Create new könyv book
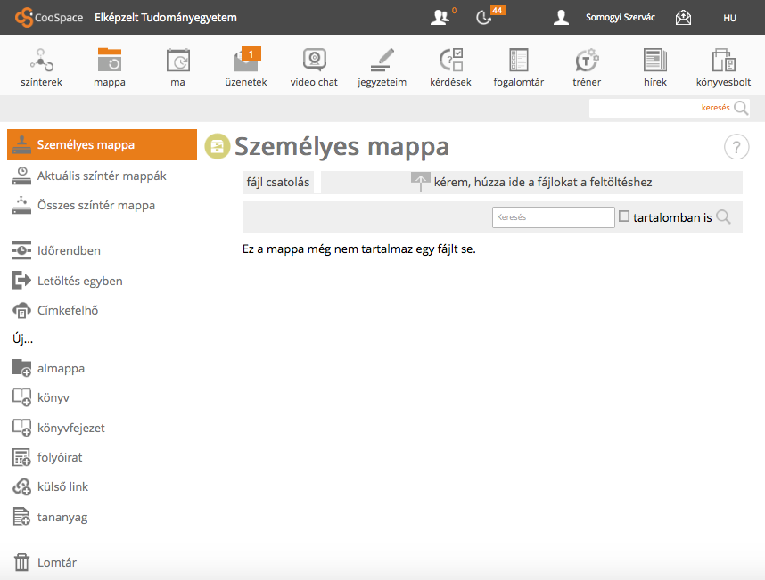 coord(41,397)
